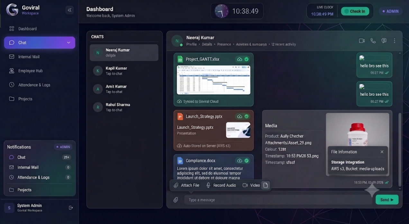
Task: Open the Chat item in sidebar
Action: coord(40,43)
